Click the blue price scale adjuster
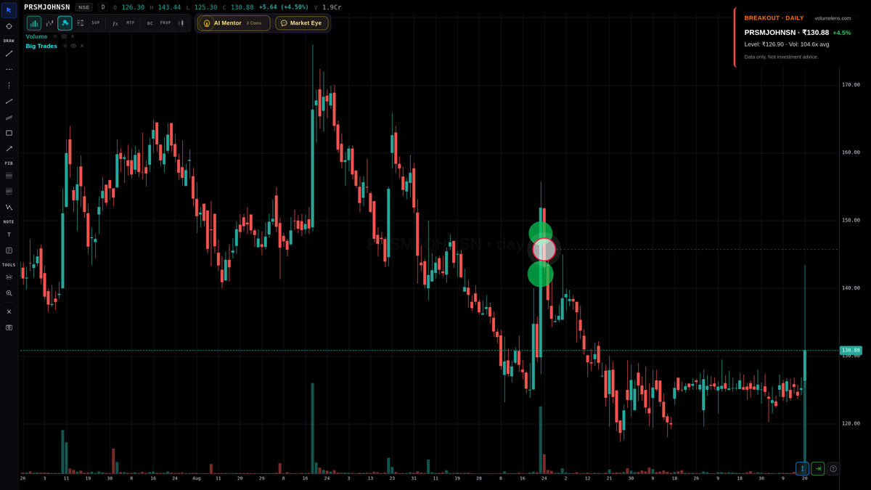The height and width of the screenshot is (490, 871). point(802,468)
